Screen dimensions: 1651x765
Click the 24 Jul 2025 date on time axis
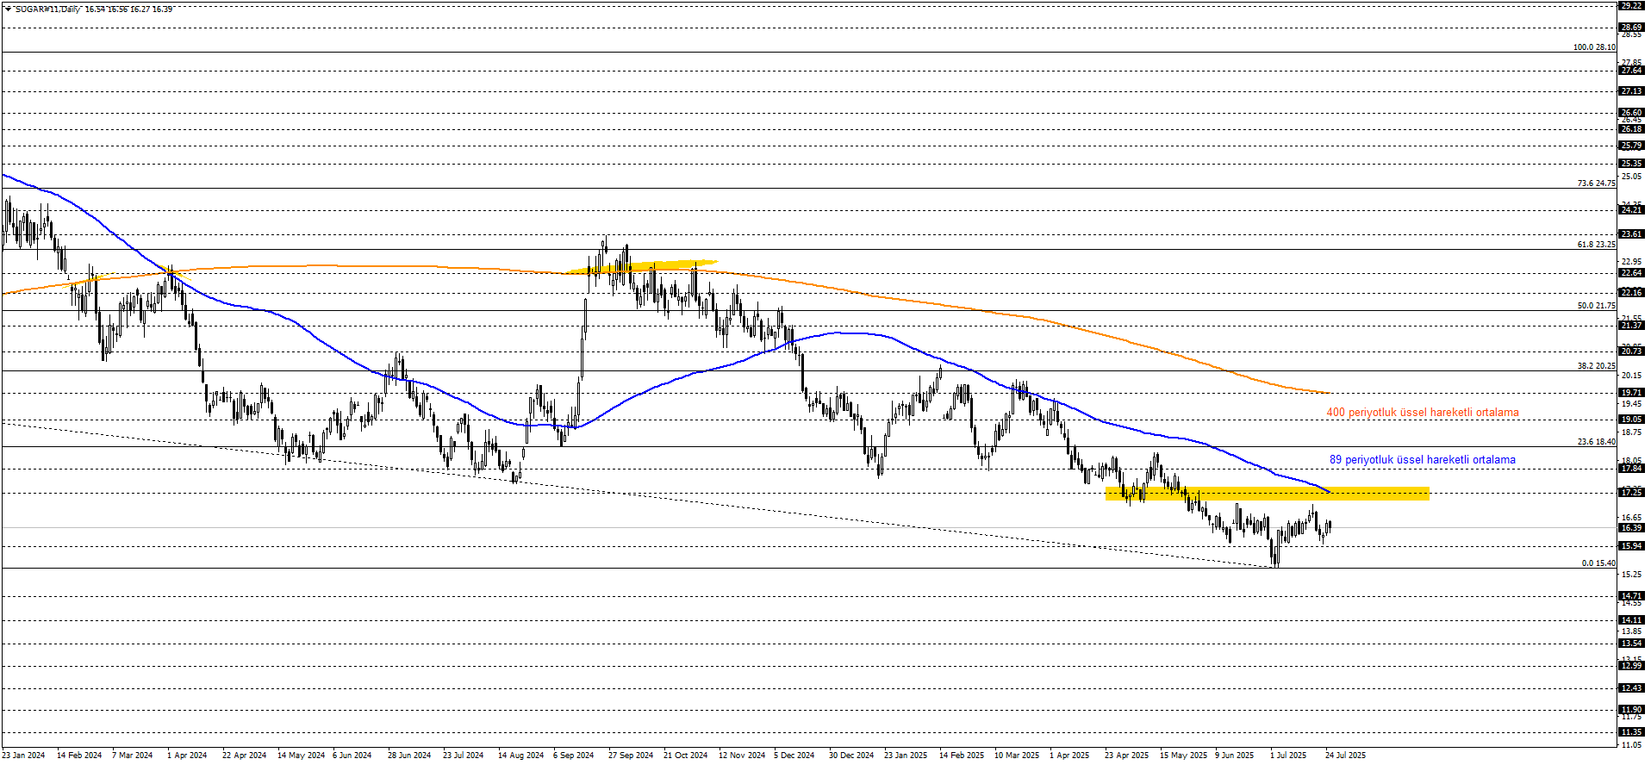pyautogui.click(x=1346, y=756)
